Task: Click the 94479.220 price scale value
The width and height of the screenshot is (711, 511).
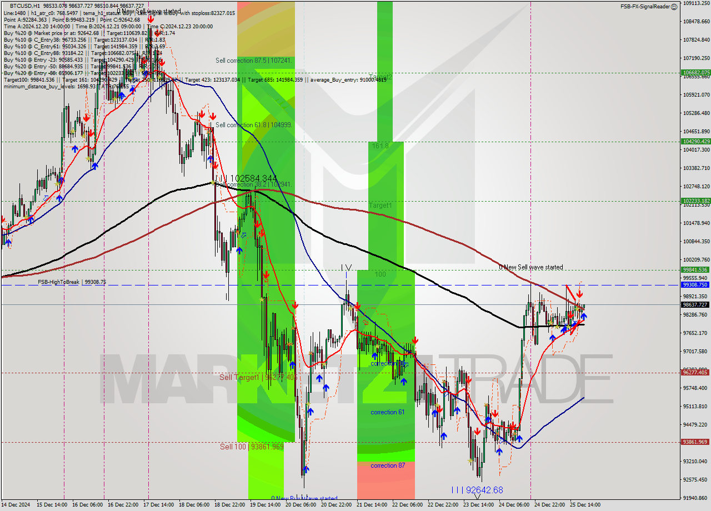Action: tap(696, 424)
